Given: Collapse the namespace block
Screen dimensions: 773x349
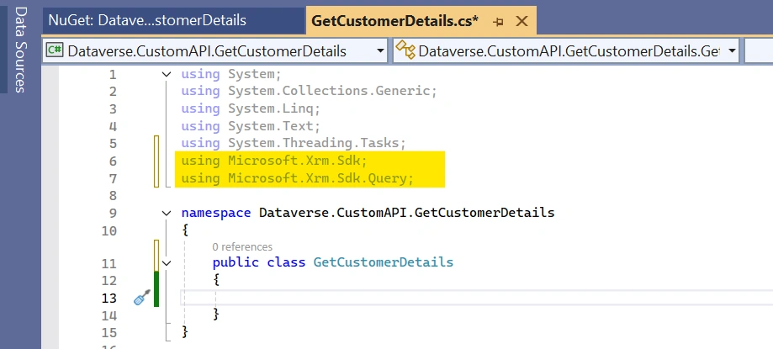Looking at the screenshot, I should 167,214.
